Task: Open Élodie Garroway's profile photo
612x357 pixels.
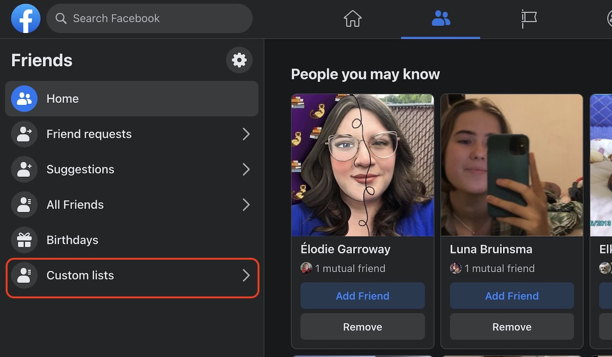Action: pos(362,165)
